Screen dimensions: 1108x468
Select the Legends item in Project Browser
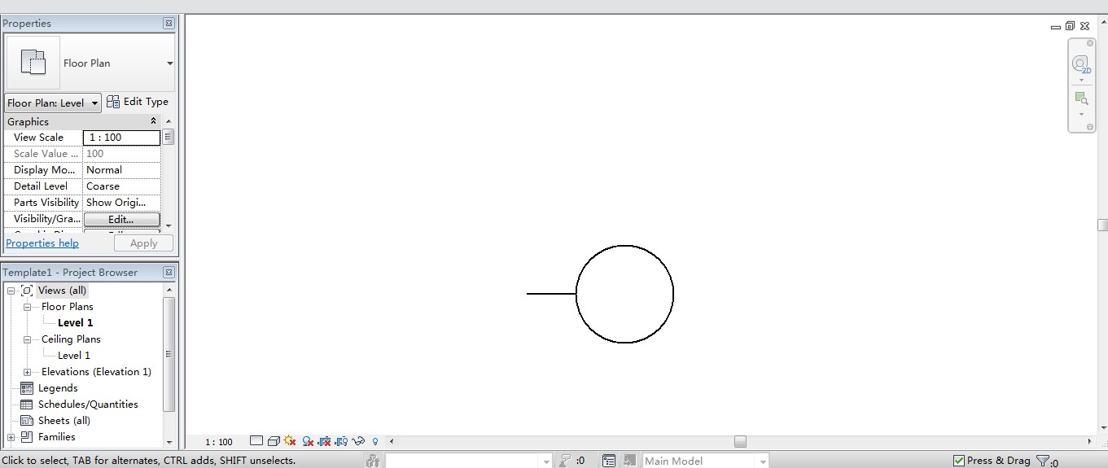[x=58, y=388]
